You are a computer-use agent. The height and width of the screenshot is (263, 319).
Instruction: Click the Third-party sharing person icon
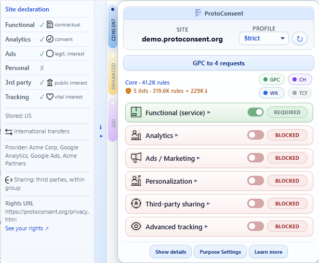pos(136,203)
